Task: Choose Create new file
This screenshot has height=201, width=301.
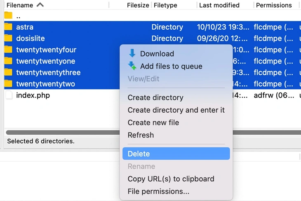Action: pyautogui.click(x=176, y=123)
